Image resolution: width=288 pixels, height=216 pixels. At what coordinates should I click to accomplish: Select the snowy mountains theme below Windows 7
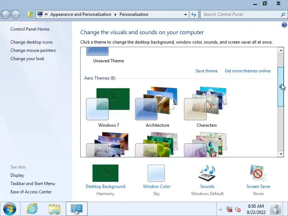[108, 144]
